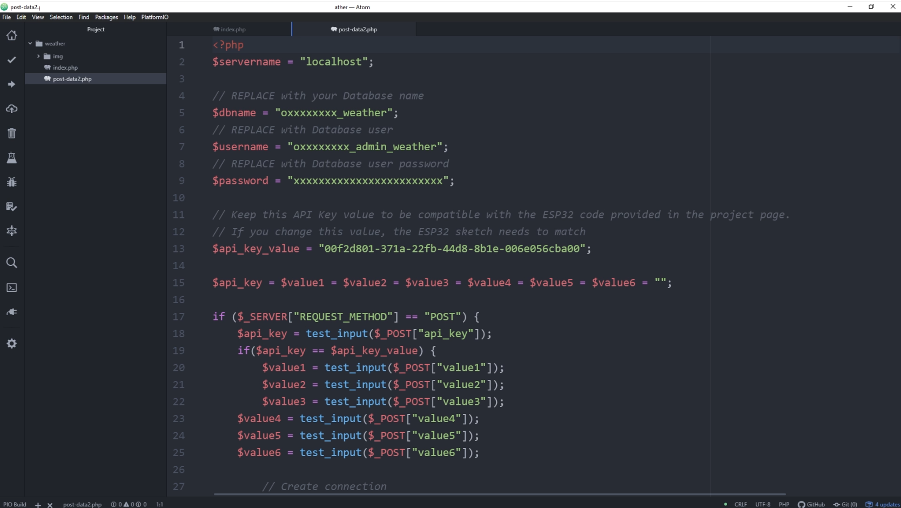Start debugging with the bug icon
The width and height of the screenshot is (901, 508).
pyautogui.click(x=11, y=182)
